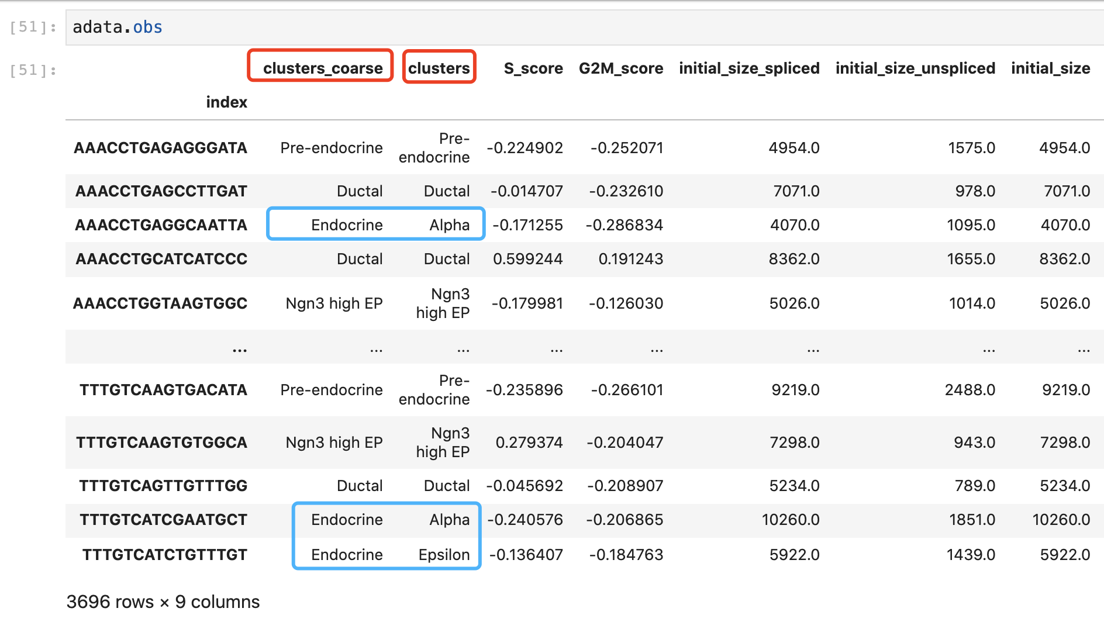
Task: Click the clusters column header
Action: tap(439, 67)
